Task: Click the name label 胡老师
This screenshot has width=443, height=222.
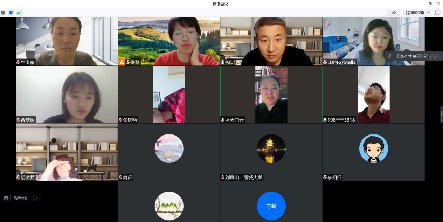Action: [28, 177]
